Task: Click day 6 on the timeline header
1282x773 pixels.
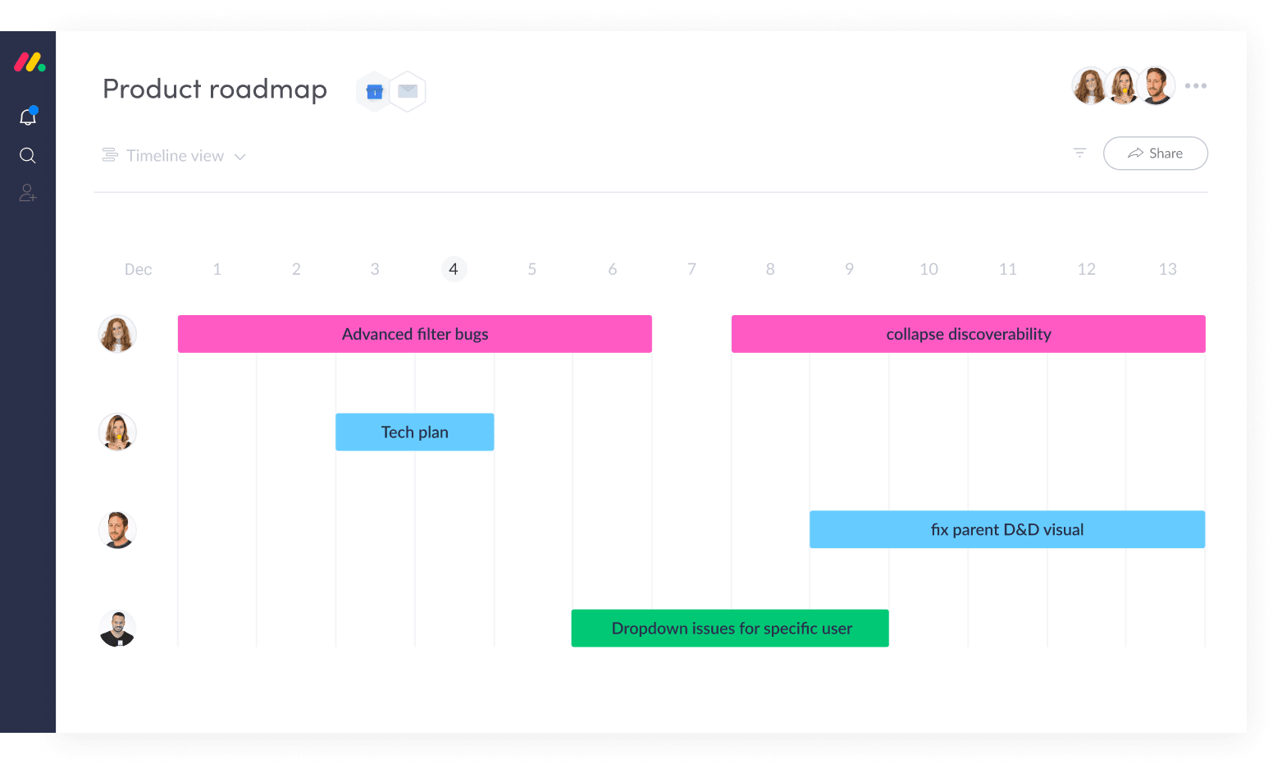Action: [x=613, y=269]
